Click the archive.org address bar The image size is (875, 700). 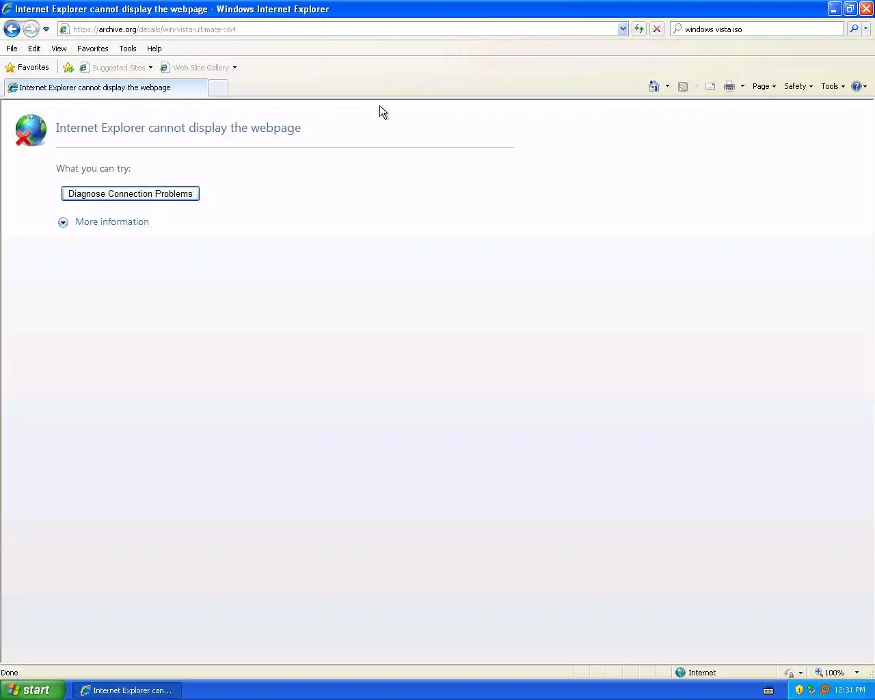(338, 29)
